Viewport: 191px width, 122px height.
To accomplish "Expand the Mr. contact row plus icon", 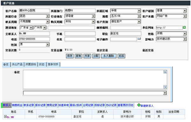I will [5, 116].
